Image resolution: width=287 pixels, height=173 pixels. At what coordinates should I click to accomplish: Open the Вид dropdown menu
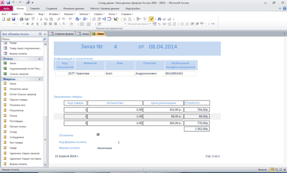[41, 14]
